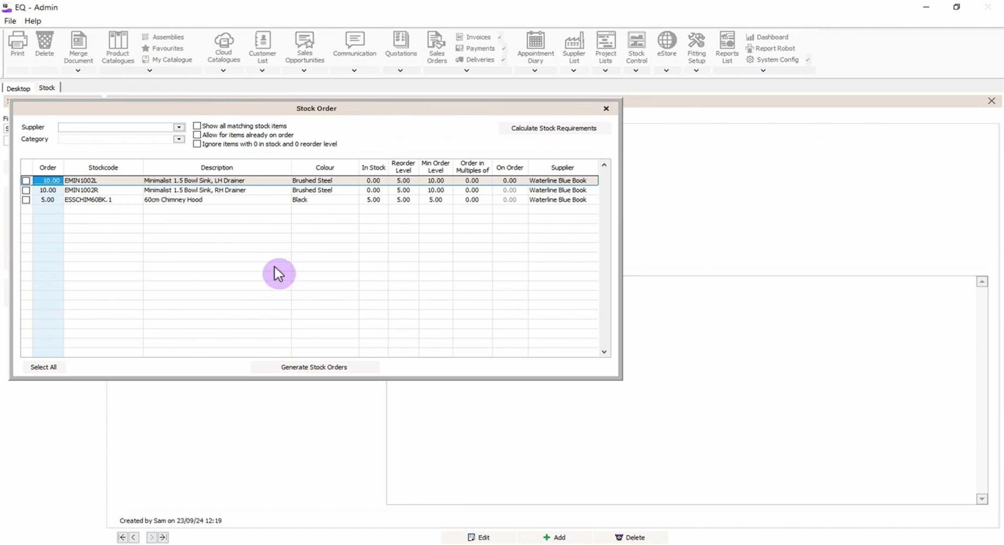1004x545 pixels.
Task: Click the Stockcode column header
Action: coord(103,168)
